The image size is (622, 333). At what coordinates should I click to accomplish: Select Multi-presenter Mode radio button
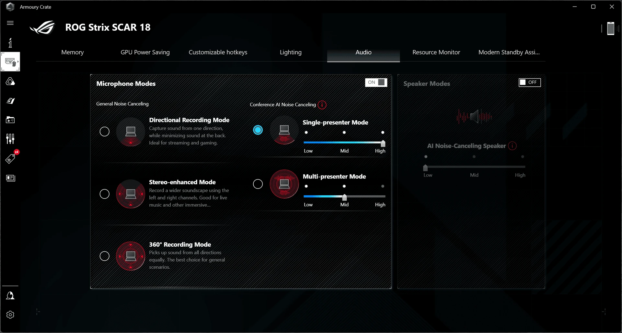pos(258,184)
